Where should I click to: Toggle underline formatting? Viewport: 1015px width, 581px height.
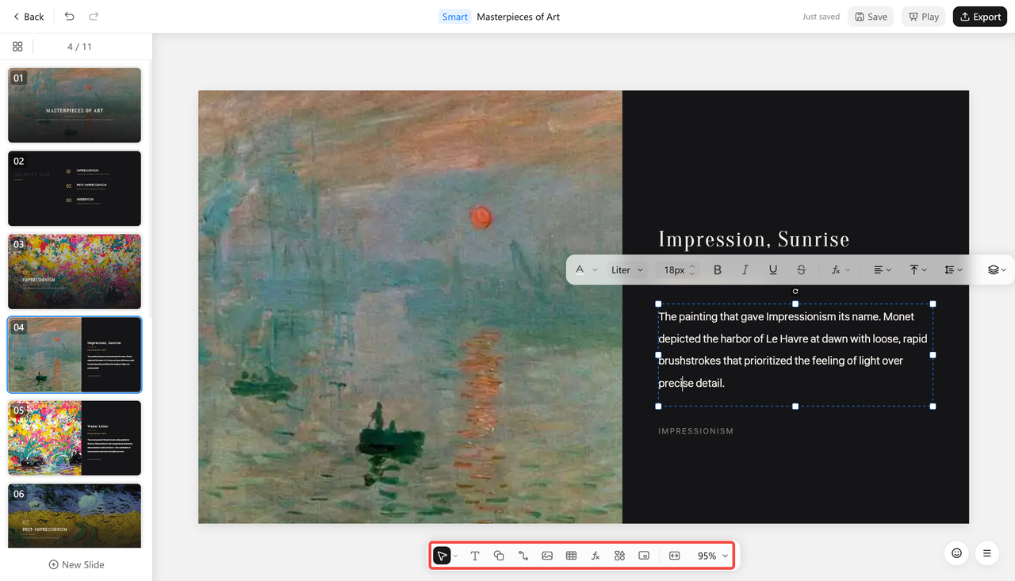773,270
